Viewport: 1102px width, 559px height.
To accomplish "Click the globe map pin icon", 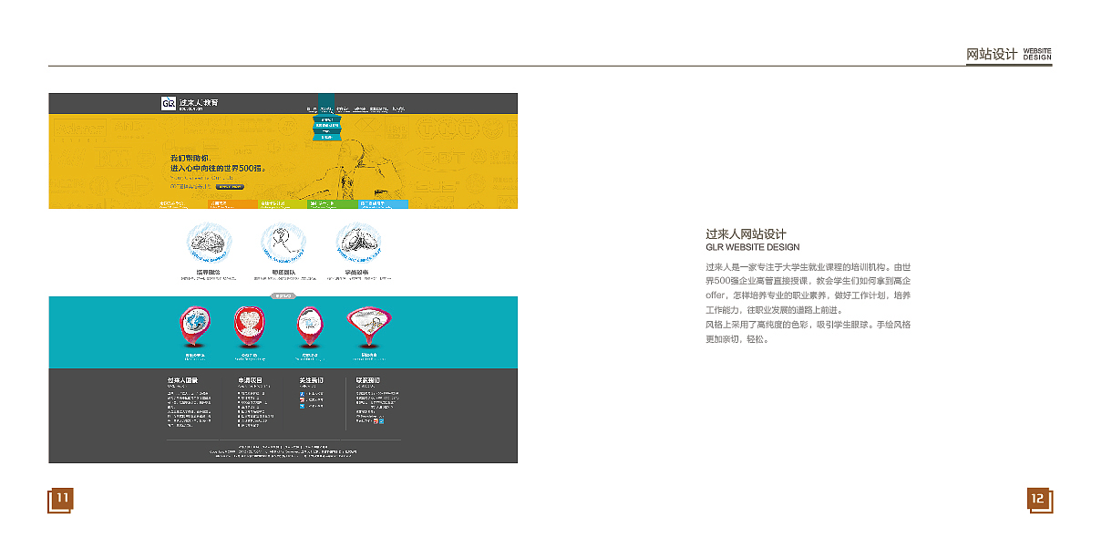I will [x=196, y=326].
